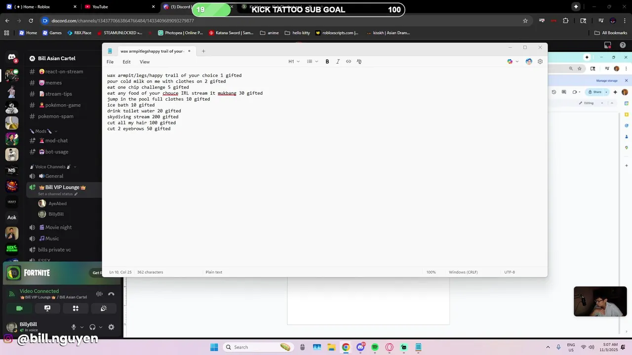This screenshot has height=355, width=632.
Task: Toggle italic formatting in Notepad
Action: pyautogui.click(x=338, y=62)
